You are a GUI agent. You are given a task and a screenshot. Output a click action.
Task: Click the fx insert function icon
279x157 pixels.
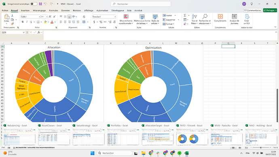click(x=38, y=32)
